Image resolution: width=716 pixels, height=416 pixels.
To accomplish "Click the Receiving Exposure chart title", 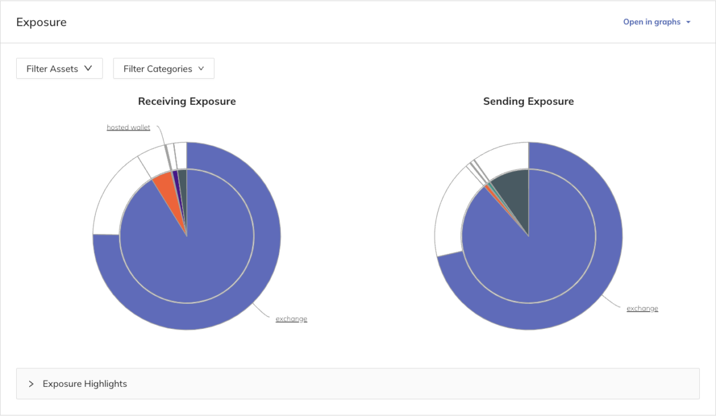I will [x=187, y=101].
